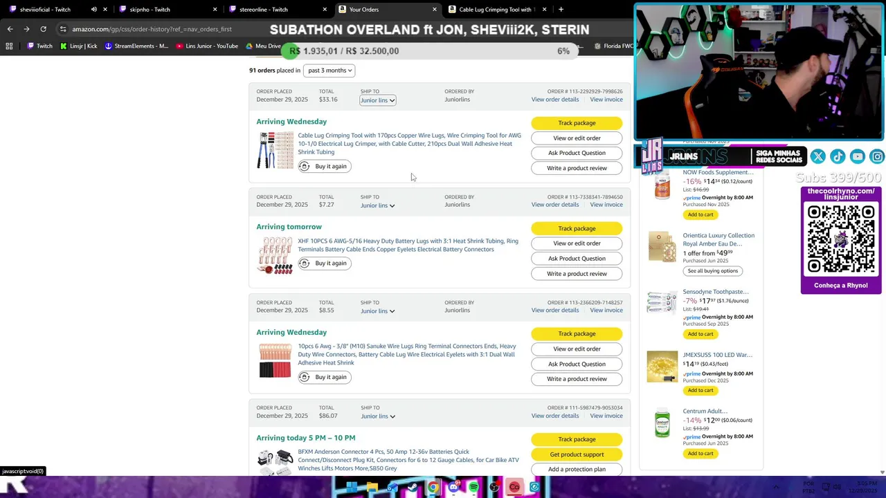This screenshot has width=886, height=498.
Task: Expand Ship To Junior lins for $7.27 order
Action: click(377, 205)
